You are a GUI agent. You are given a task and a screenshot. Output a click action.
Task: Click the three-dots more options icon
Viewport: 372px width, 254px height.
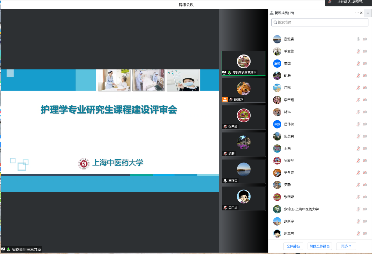tap(357, 13)
